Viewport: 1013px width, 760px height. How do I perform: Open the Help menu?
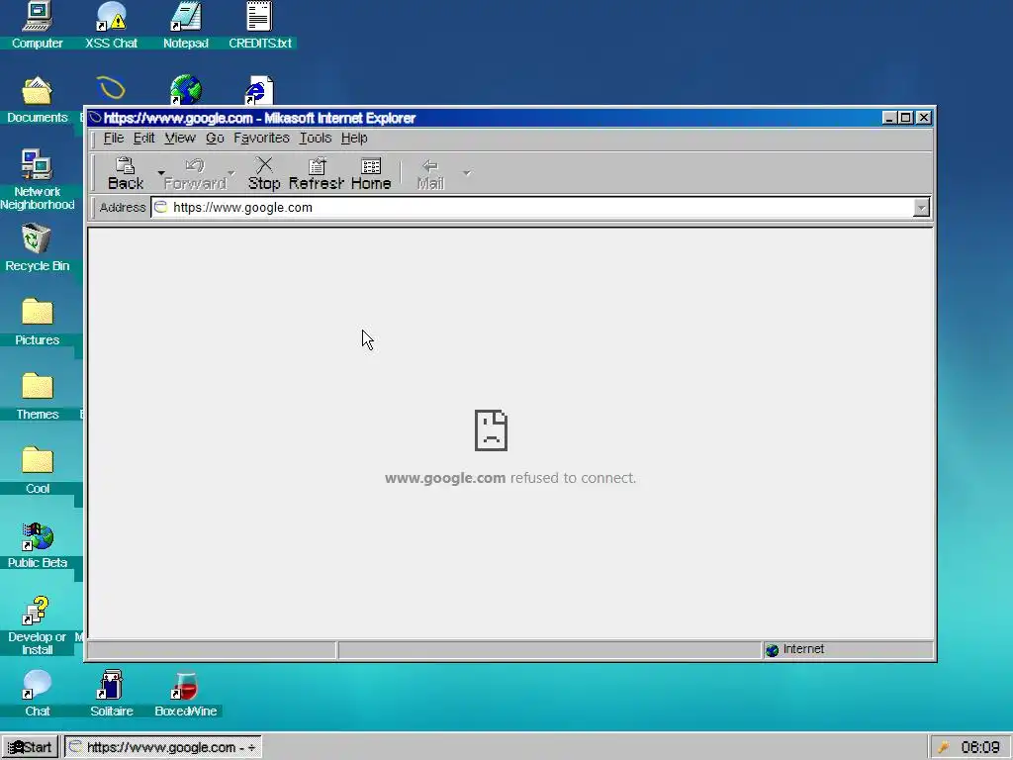(x=354, y=138)
